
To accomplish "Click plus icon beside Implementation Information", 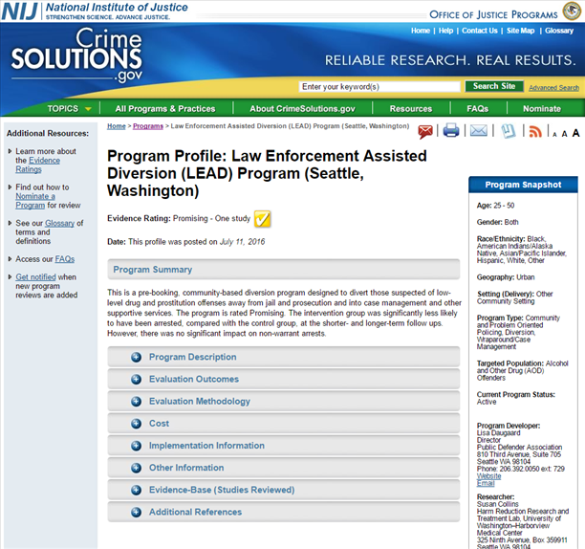I will coord(136,446).
